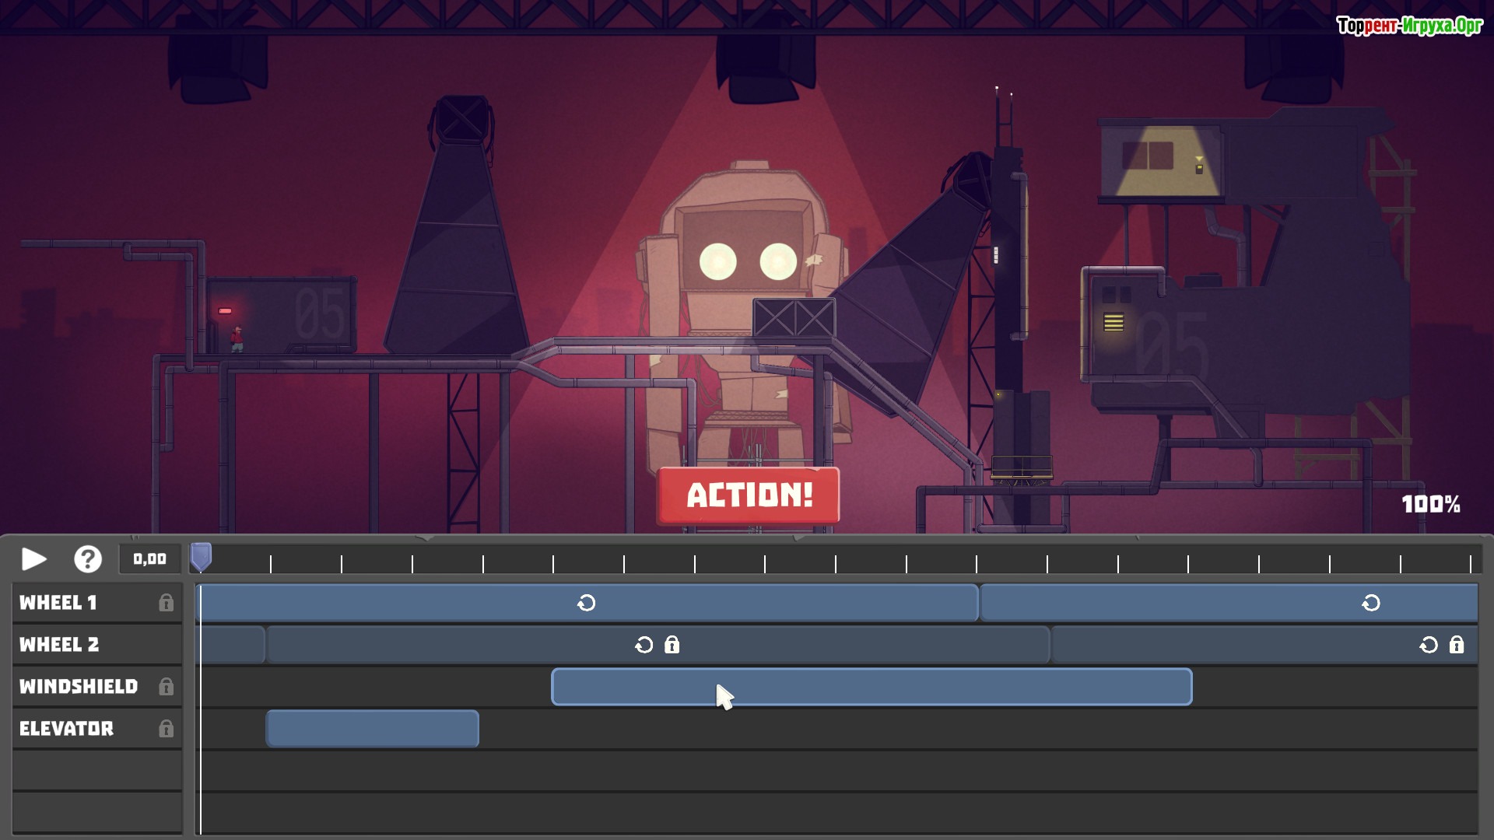This screenshot has height=840, width=1494.
Task: Click the loop icon on the second Wheel 1 clip
Action: tap(1371, 603)
